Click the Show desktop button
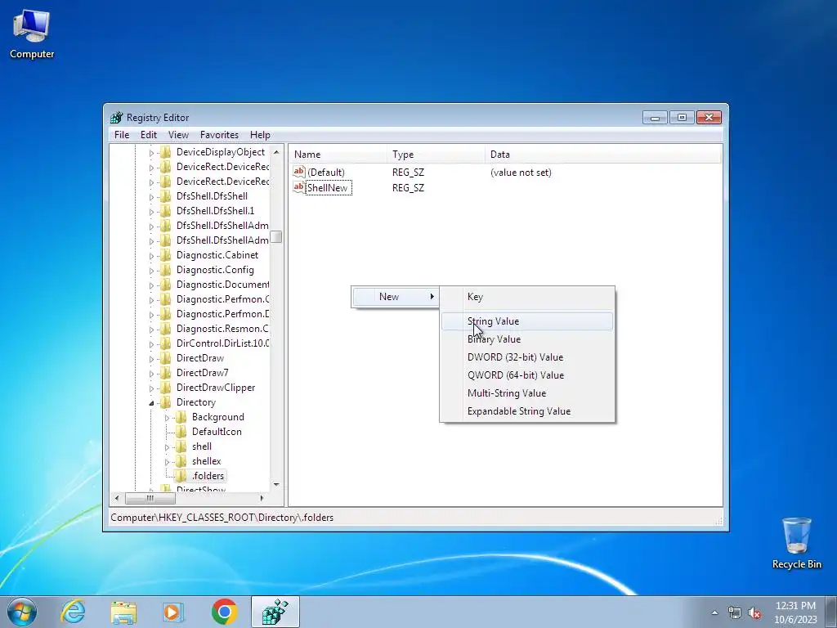Viewport: 837px width, 628px height. tap(831, 612)
